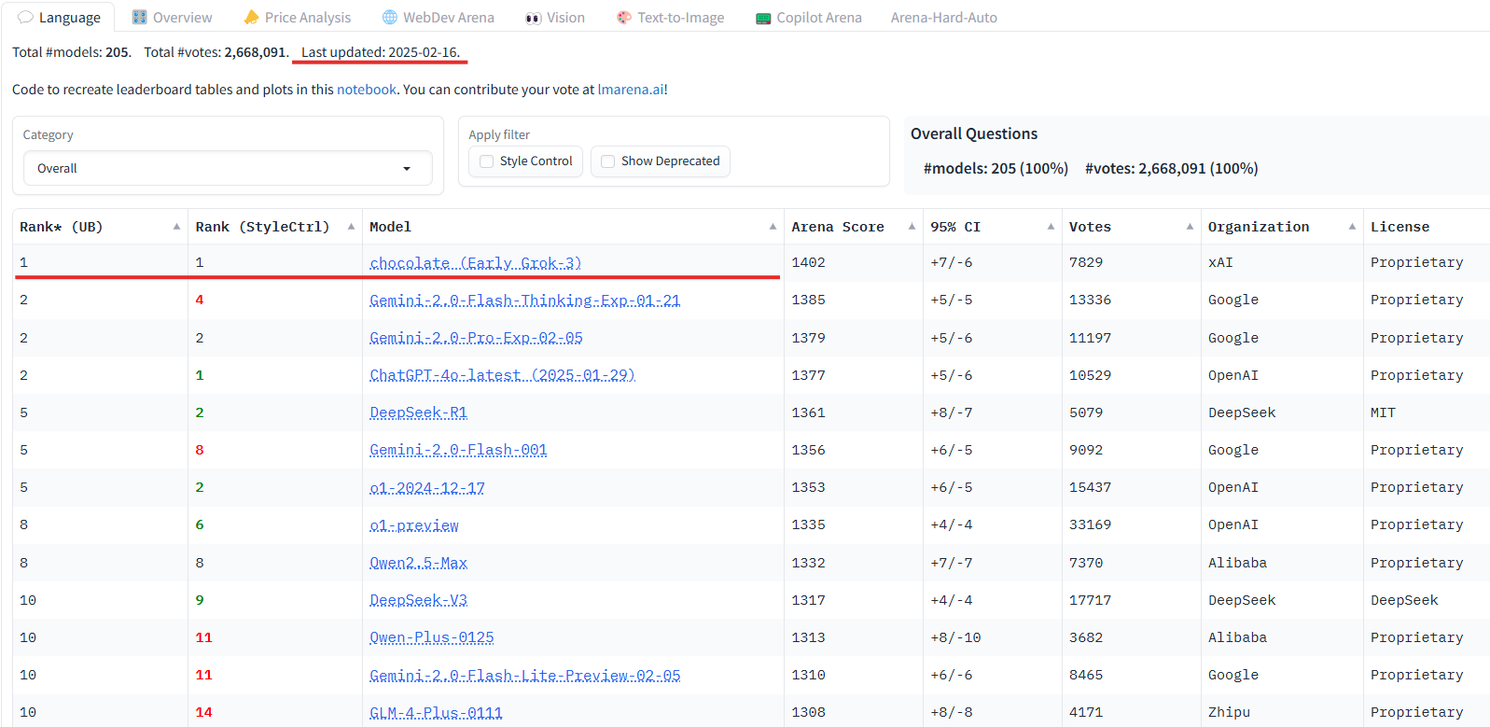Viewport: 1490px width, 727px height.
Task: Click the Vision tab eyes icon
Action: [534, 17]
